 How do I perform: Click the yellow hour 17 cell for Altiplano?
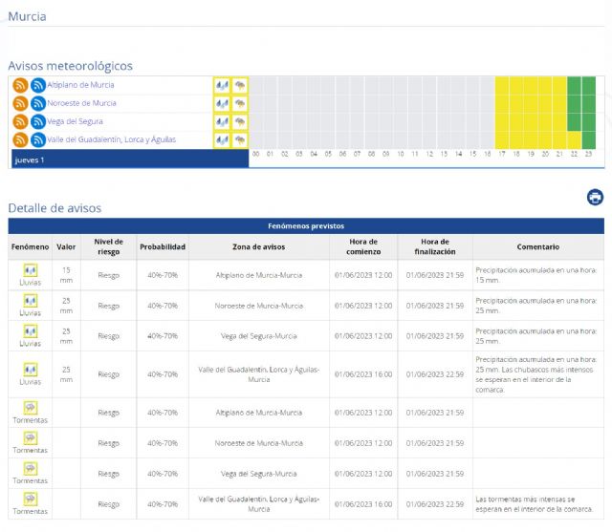502,85
